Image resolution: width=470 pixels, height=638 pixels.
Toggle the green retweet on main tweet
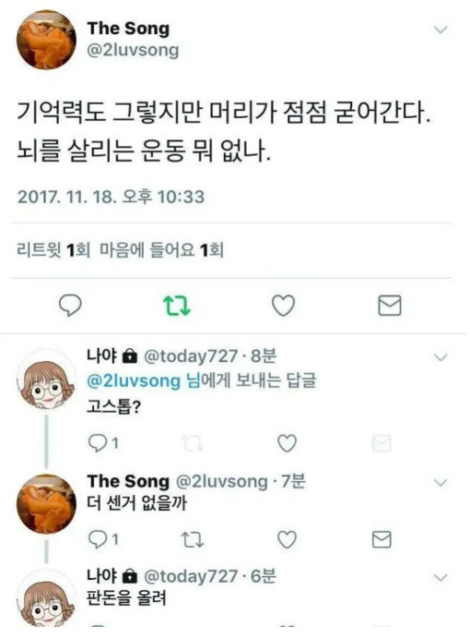pos(177,306)
